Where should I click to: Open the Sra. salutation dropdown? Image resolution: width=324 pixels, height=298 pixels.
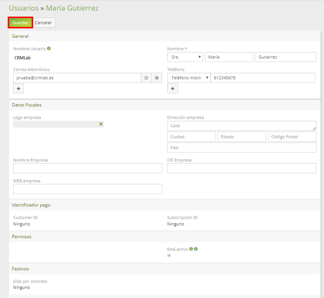(x=185, y=57)
